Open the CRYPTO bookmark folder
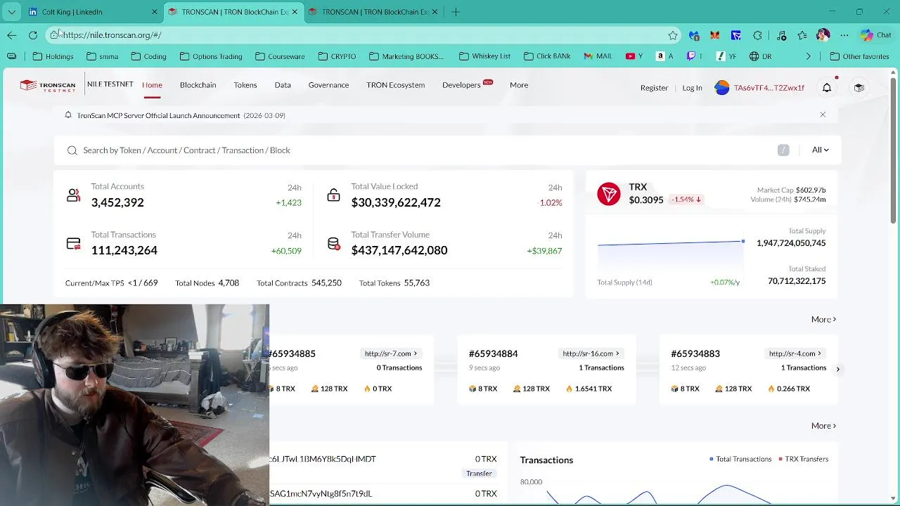The width and height of the screenshot is (900, 506). tap(337, 56)
